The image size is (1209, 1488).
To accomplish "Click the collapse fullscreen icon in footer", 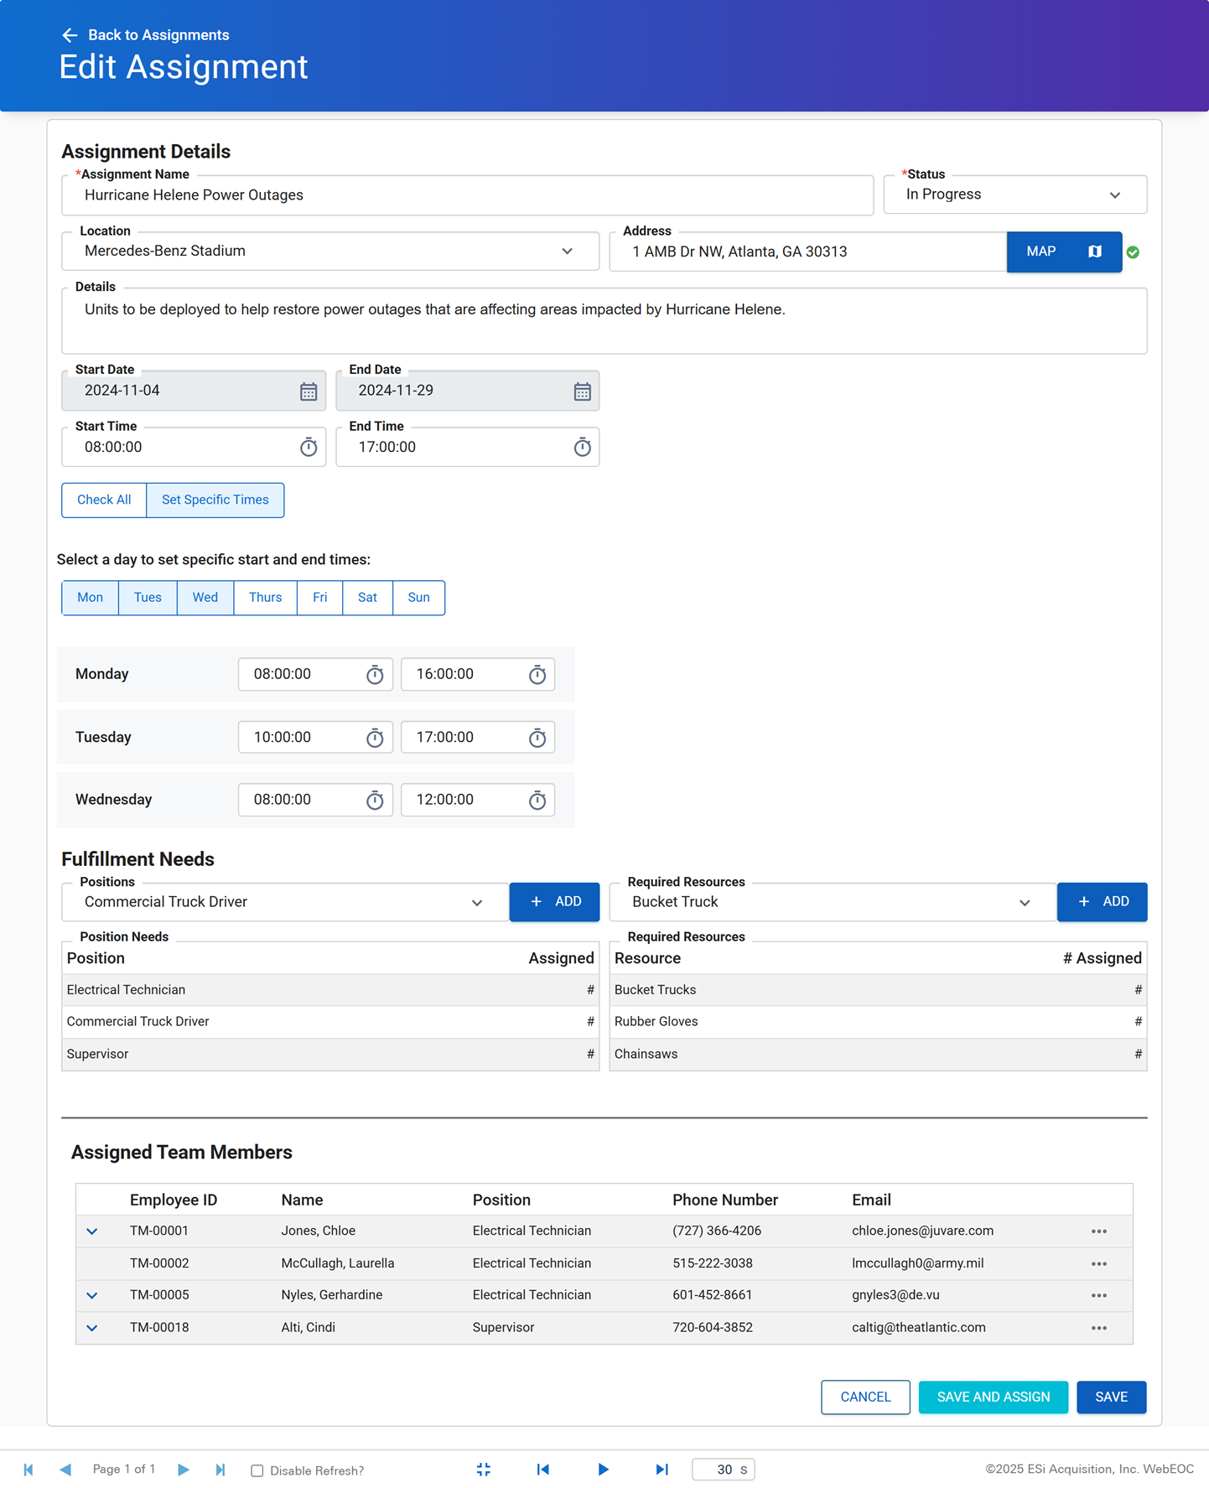I will (x=484, y=1470).
